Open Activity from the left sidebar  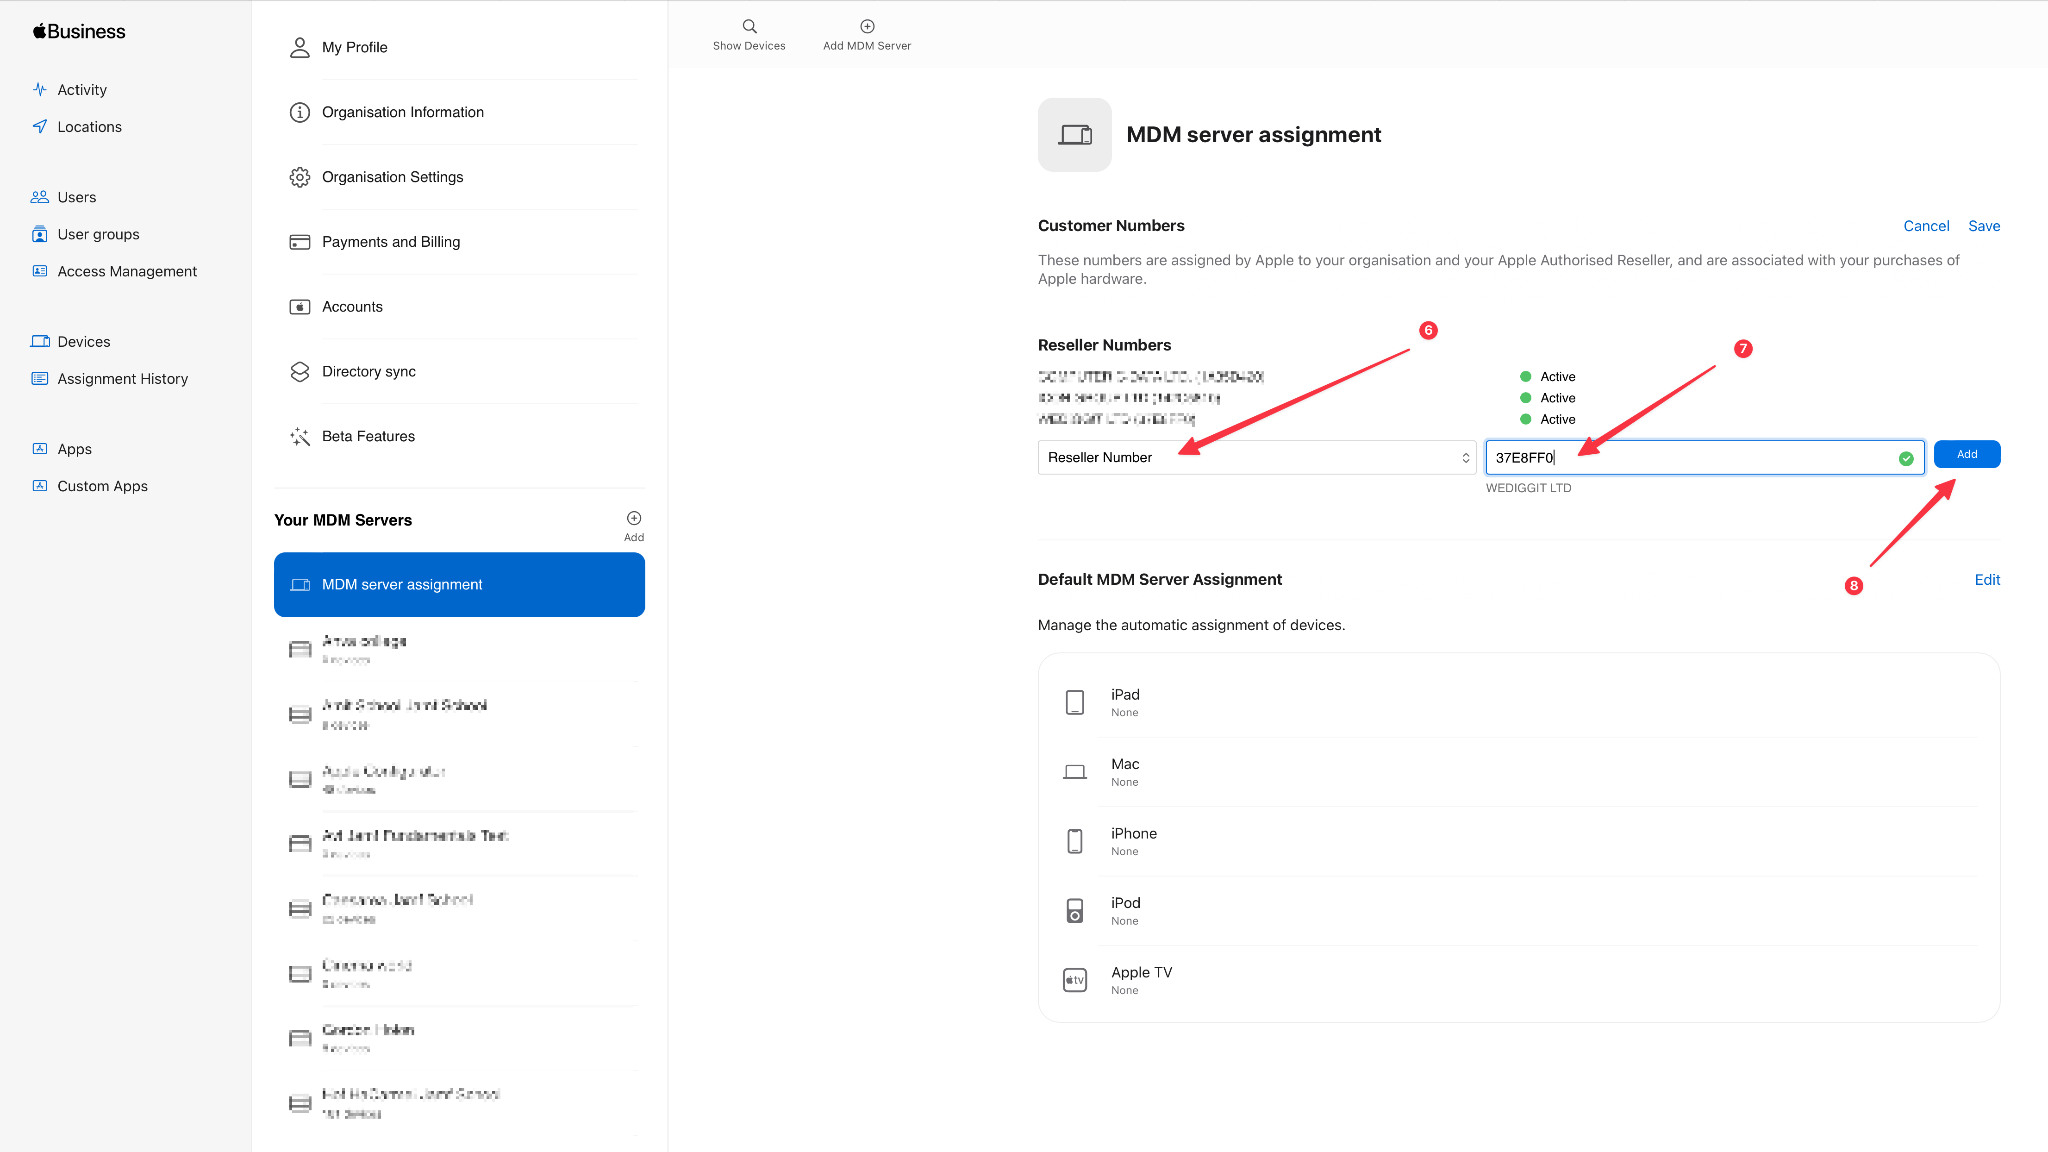pos(81,90)
